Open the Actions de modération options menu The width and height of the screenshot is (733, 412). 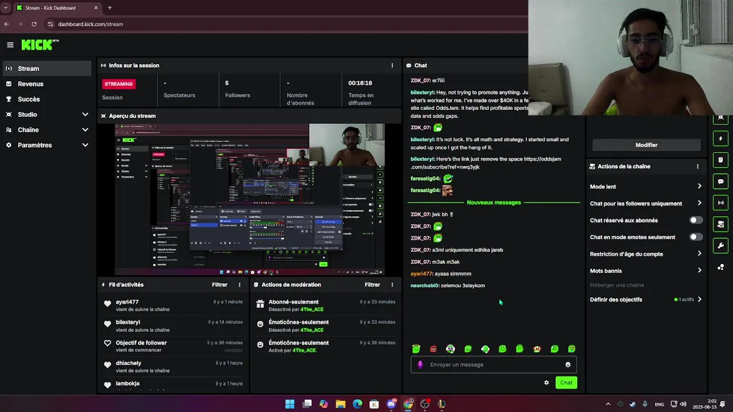392,284
